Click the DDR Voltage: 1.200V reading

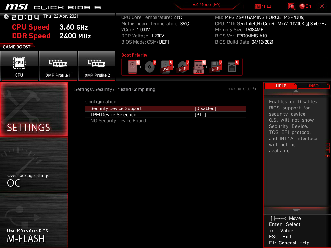tap(143, 36)
